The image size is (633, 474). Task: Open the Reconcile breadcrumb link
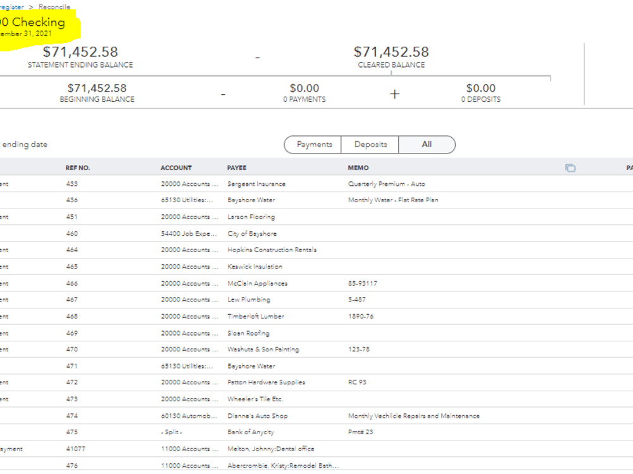[54, 7]
